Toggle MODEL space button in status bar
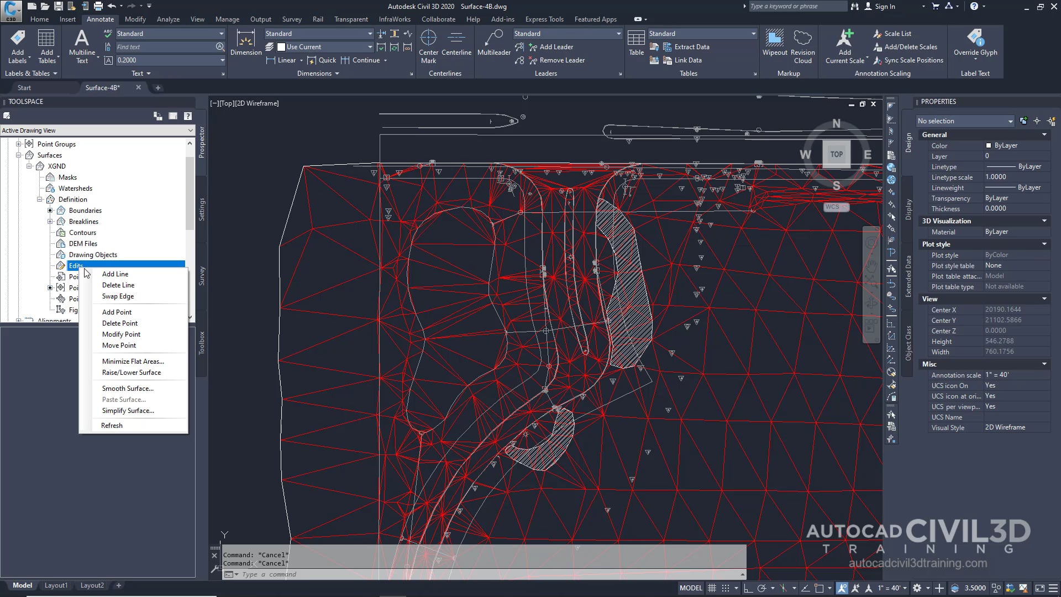Viewport: 1061px width, 597px height. (x=691, y=588)
